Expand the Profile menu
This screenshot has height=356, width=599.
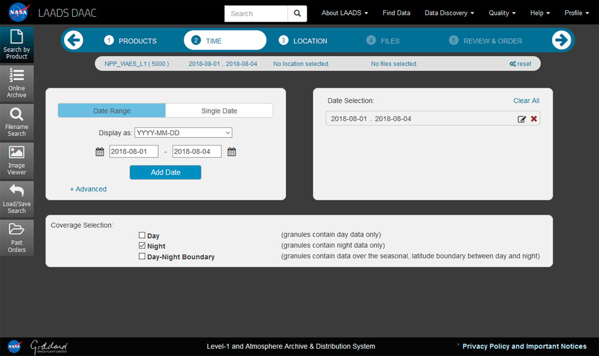[576, 13]
